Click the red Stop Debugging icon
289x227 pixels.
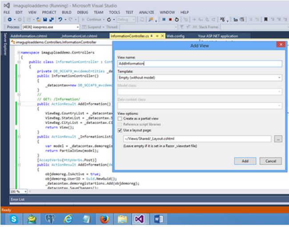click(x=170, y=20)
